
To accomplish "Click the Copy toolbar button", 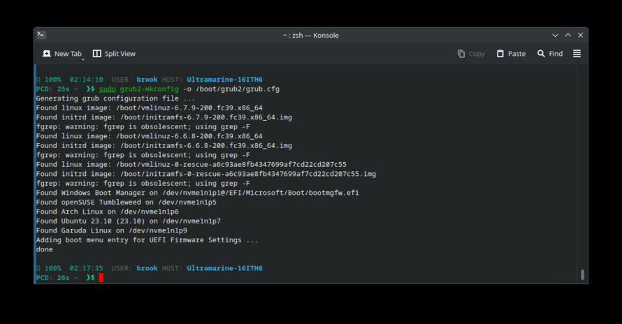I will pyautogui.click(x=471, y=54).
